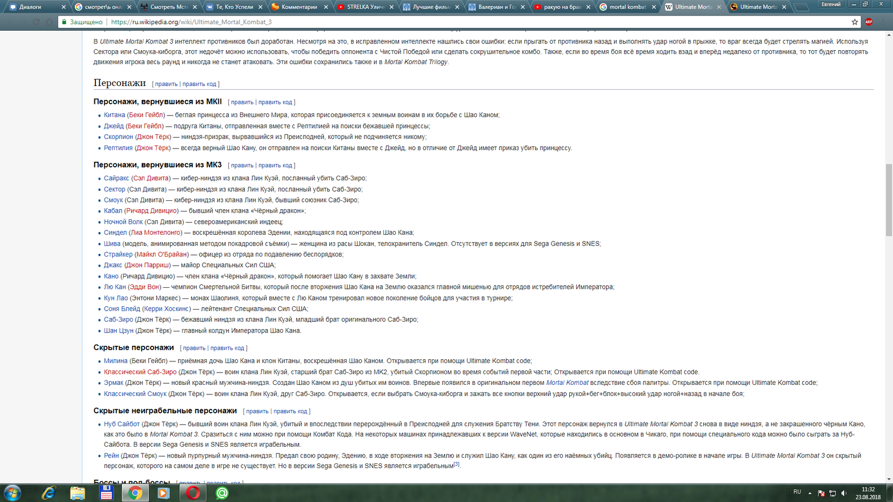The width and height of the screenshot is (893, 502).
Task: Open the Chrome user profile button Евгений
Action: click(x=830, y=4)
